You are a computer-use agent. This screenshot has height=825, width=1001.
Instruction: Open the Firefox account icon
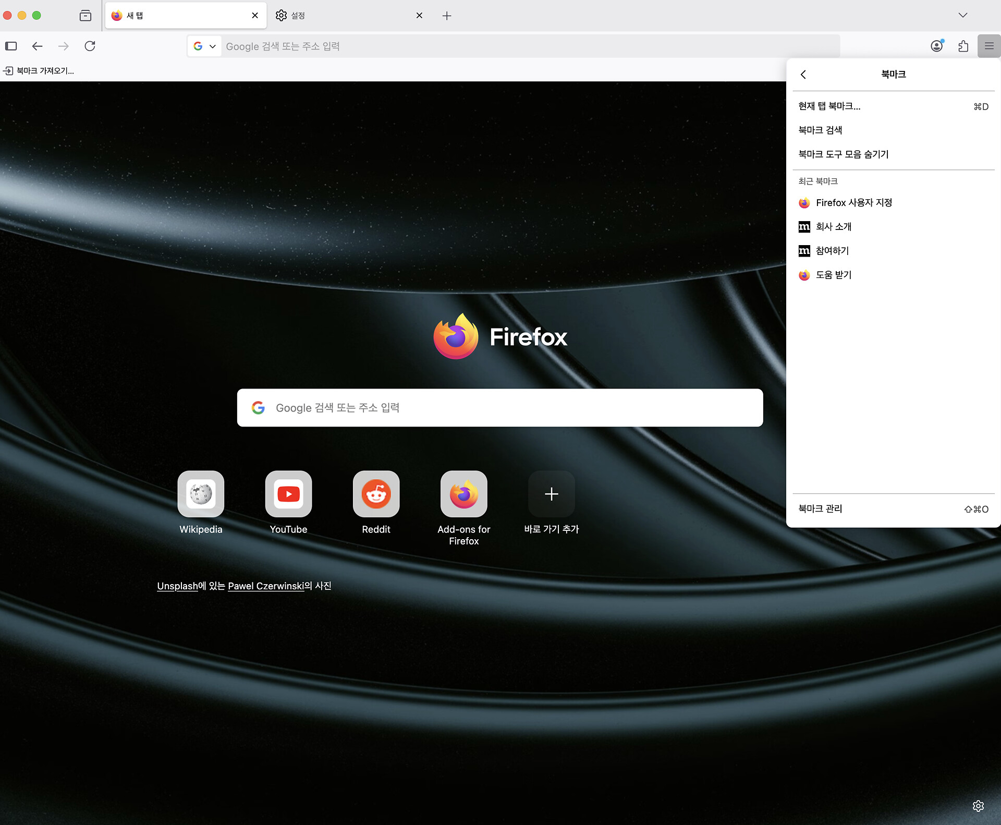click(x=937, y=46)
